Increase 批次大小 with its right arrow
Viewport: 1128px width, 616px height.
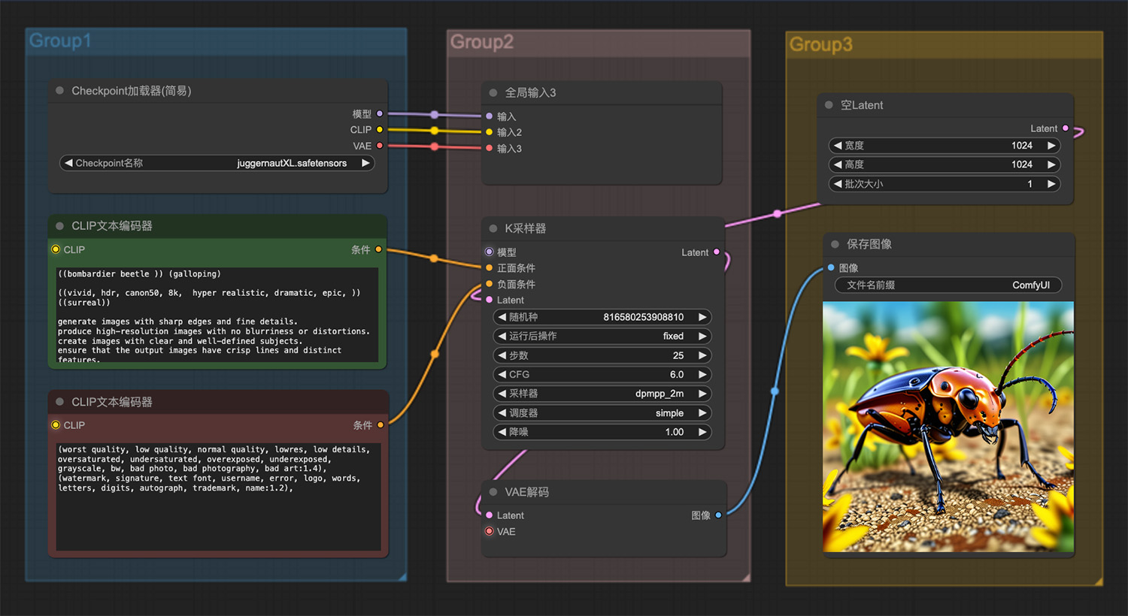tap(1051, 184)
